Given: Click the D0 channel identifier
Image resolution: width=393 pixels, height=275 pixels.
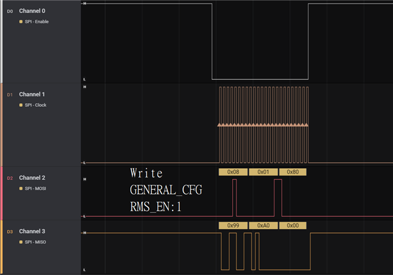Looking at the screenshot, I should (10, 12).
